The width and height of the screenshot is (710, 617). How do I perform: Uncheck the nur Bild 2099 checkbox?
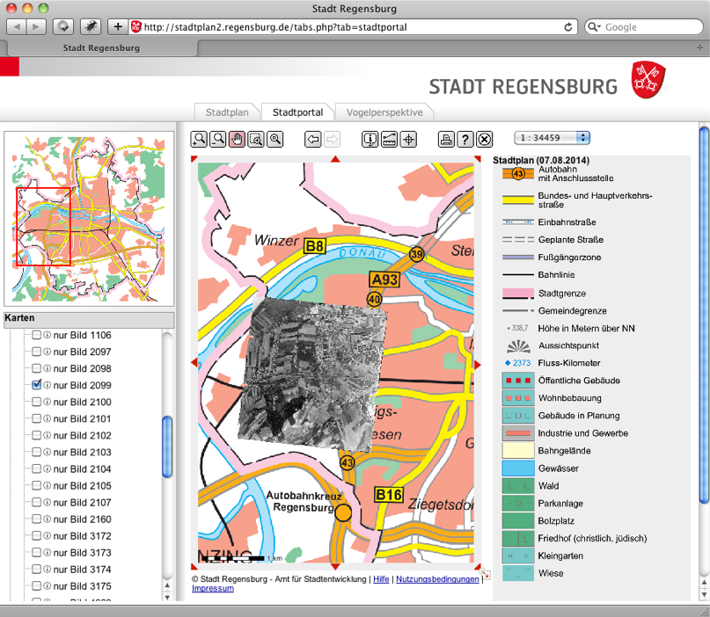pos(36,385)
